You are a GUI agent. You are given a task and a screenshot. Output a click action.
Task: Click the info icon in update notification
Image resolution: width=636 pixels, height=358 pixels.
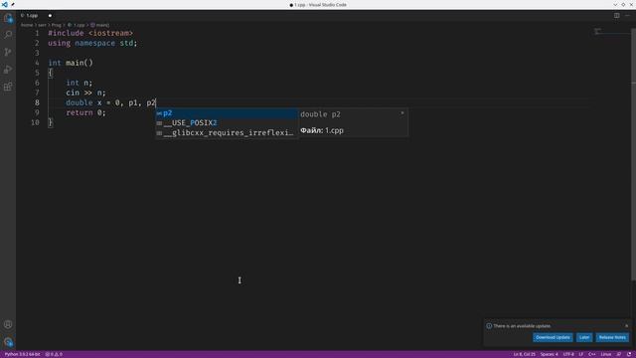coord(489,326)
